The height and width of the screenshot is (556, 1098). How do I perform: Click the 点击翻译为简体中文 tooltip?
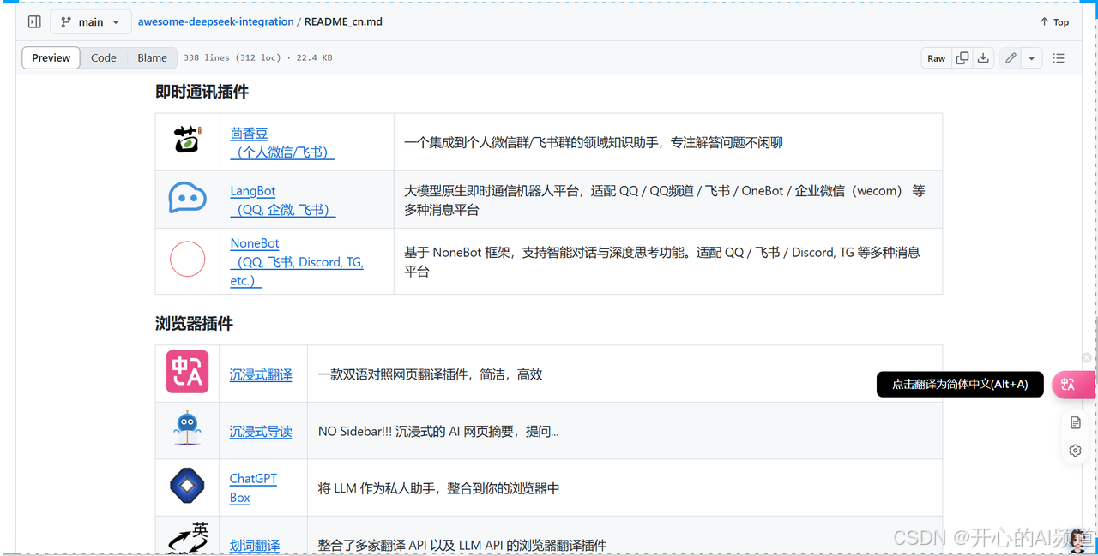click(x=960, y=385)
